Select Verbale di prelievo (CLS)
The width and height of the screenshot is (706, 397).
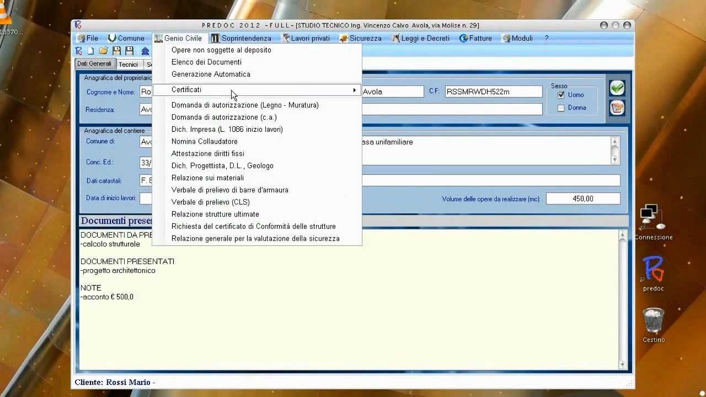[256, 202]
